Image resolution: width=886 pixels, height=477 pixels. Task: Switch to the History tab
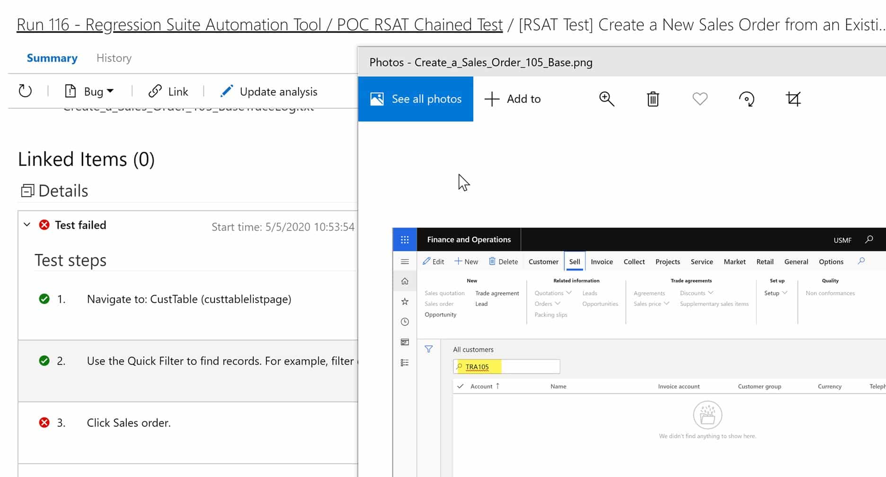[x=114, y=58]
